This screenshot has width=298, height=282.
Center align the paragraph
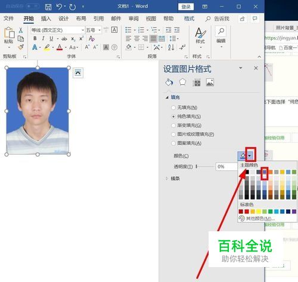(x=136, y=38)
